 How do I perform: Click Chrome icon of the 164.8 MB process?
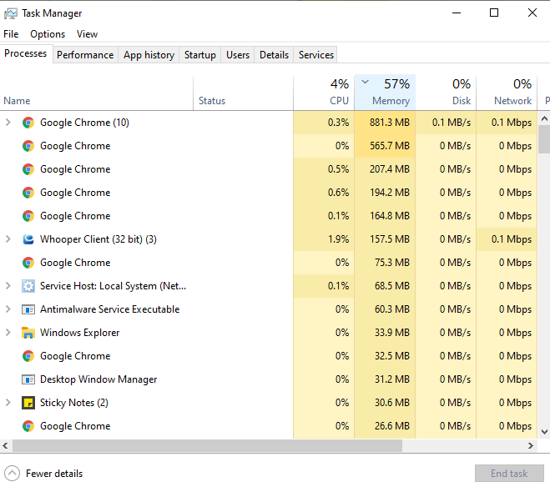(x=28, y=216)
